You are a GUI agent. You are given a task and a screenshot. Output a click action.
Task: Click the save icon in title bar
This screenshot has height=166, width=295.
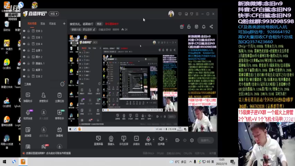pos(186,14)
